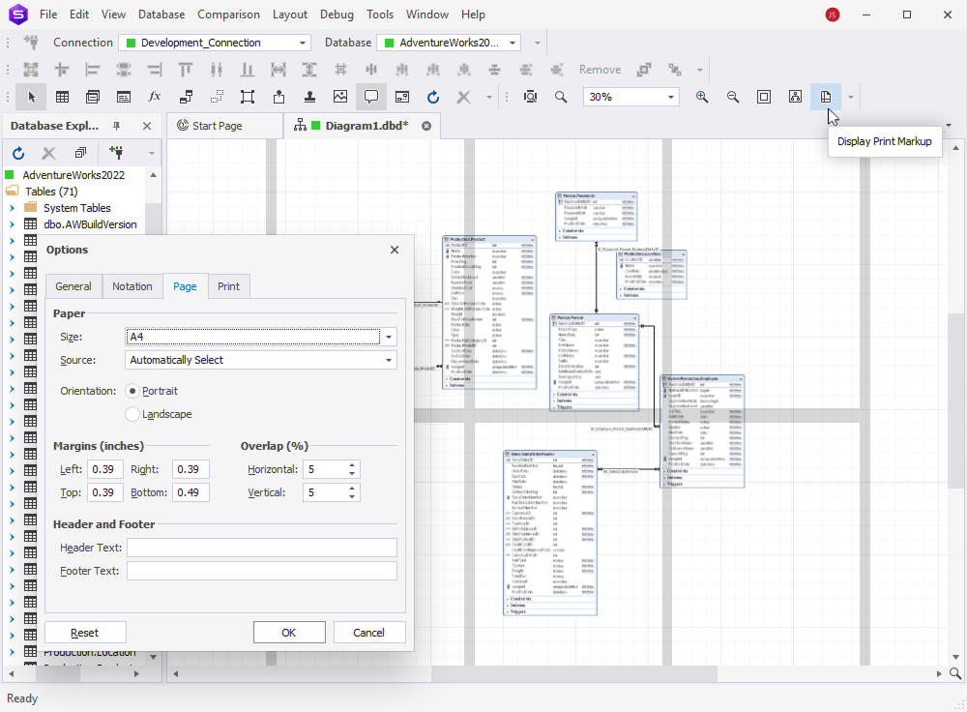967x712 pixels.
Task: Open the zoom percentage dropdown
Action: point(671,97)
